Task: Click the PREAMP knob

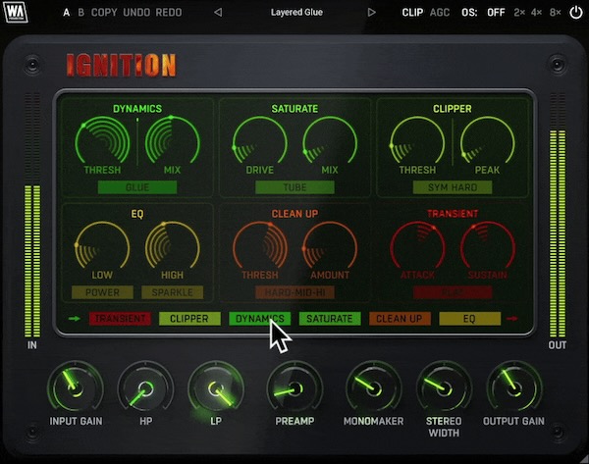Action: (x=294, y=388)
